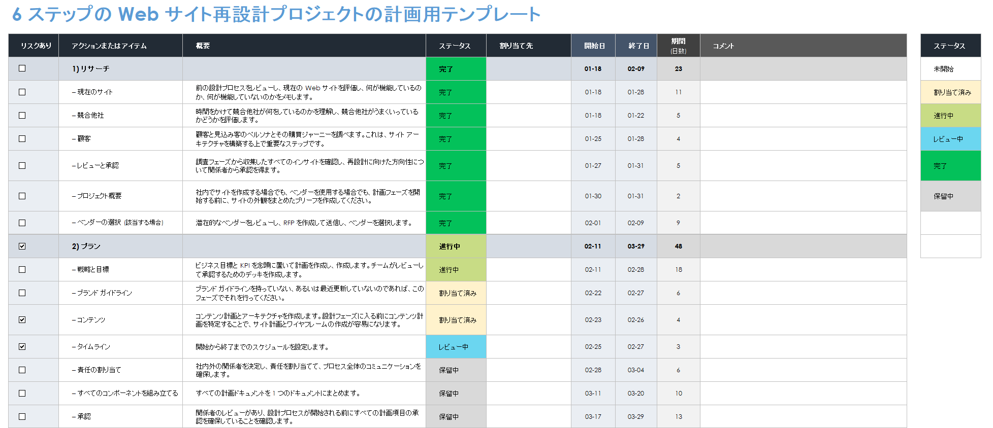Select the – 競合他社 item cell
This screenshot has height=428, width=993.
(121, 116)
